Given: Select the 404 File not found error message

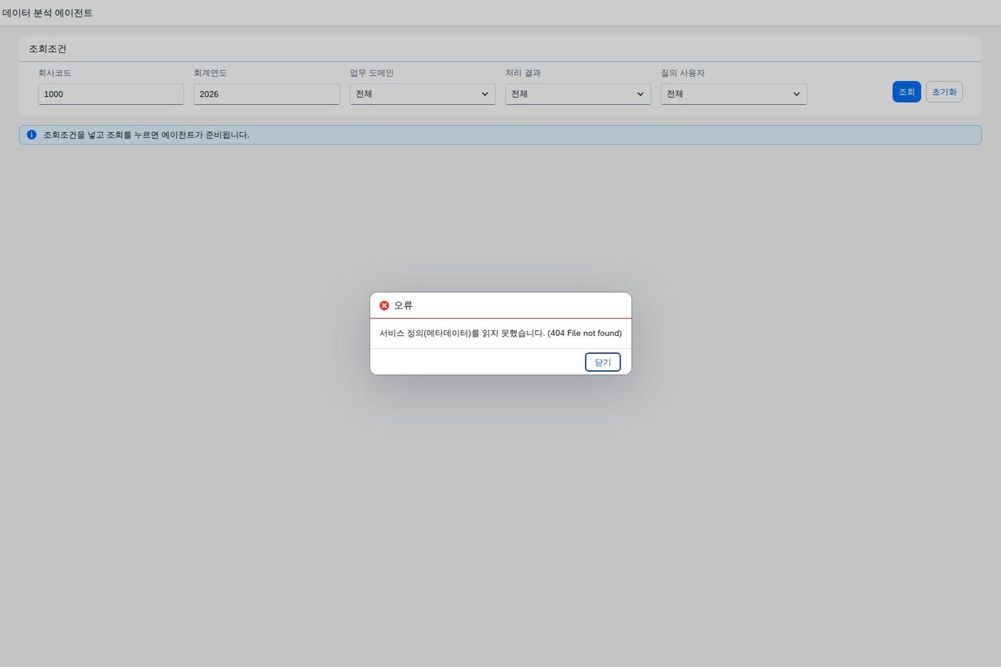Looking at the screenshot, I should point(500,333).
